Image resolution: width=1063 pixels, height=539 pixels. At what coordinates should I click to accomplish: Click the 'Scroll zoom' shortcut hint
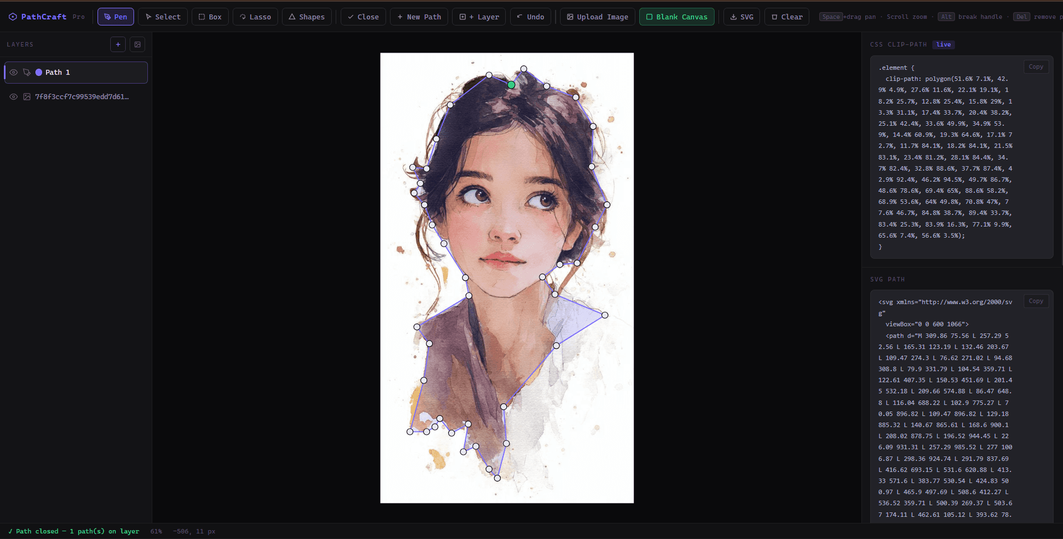907,17
